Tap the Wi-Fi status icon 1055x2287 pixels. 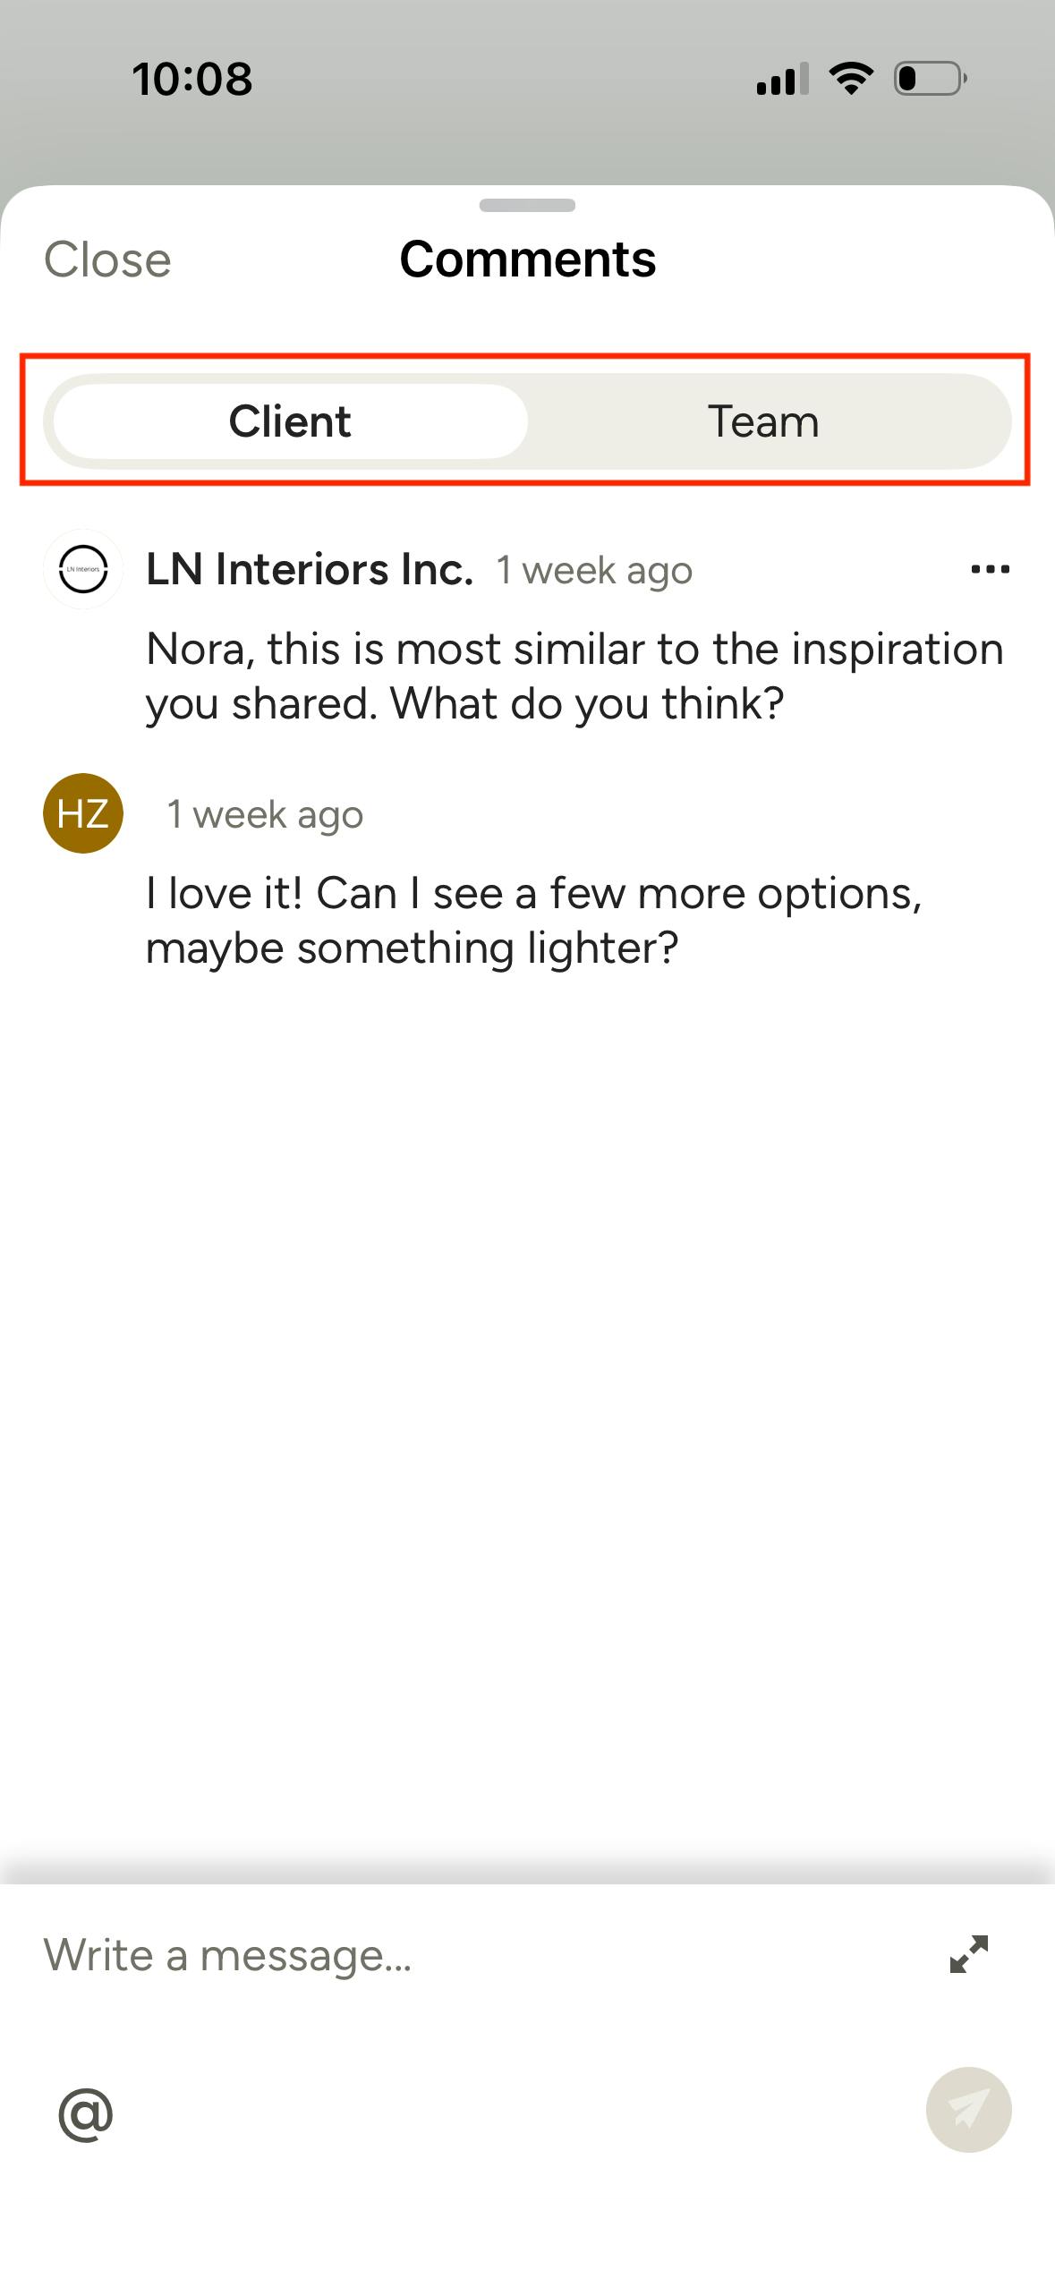(x=851, y=79)
